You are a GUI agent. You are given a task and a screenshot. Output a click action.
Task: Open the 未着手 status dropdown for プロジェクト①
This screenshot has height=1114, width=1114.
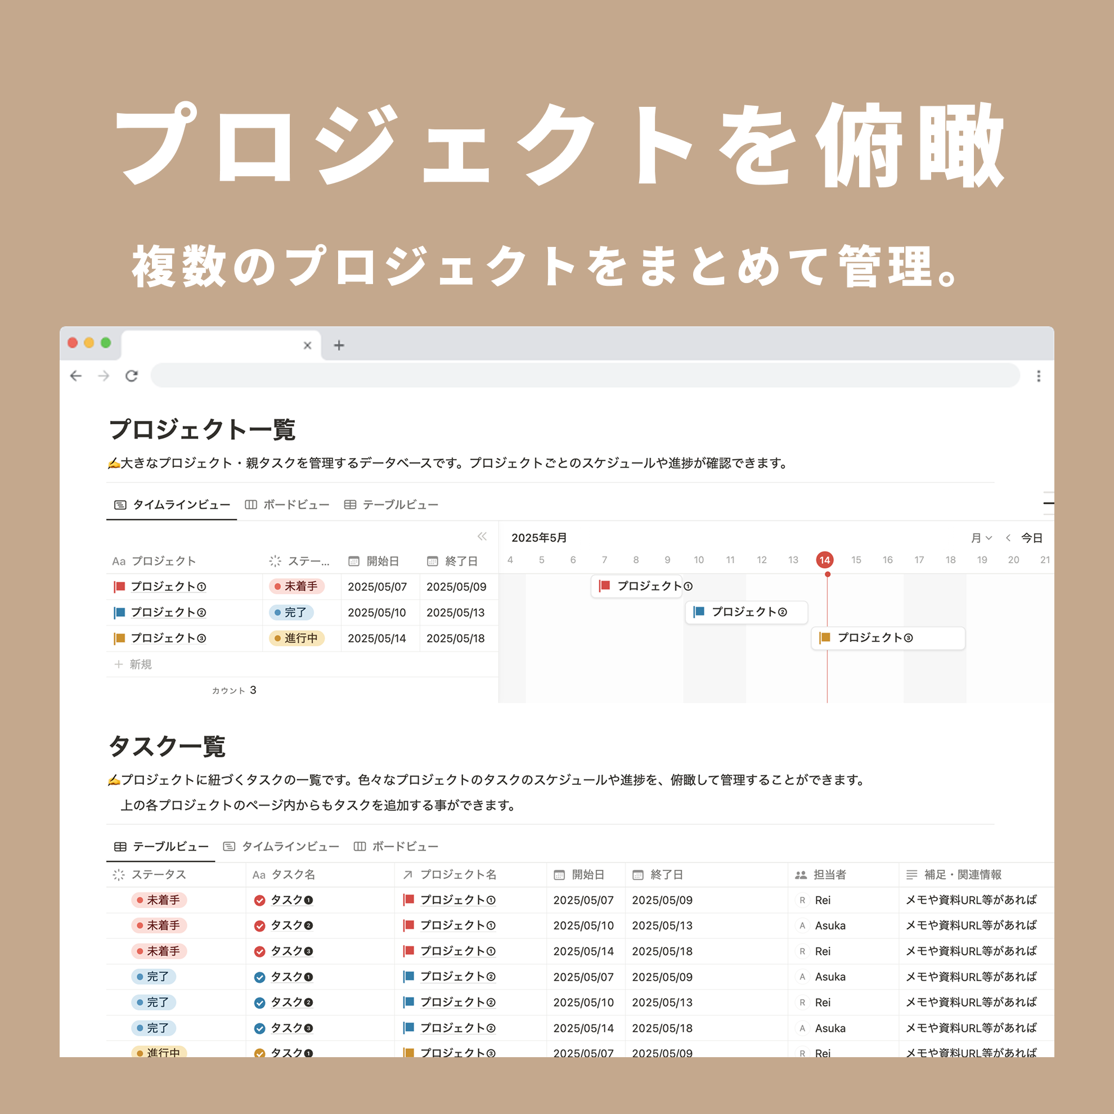297,586
